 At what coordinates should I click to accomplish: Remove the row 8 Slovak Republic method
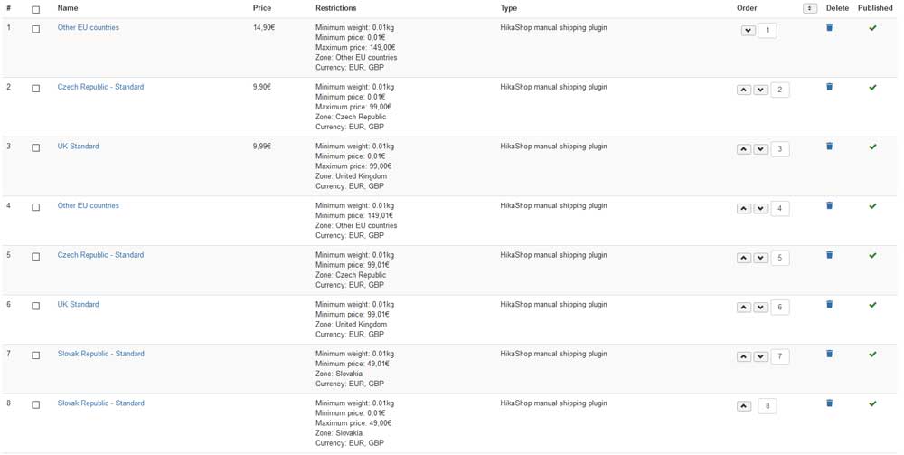(829, 403)
